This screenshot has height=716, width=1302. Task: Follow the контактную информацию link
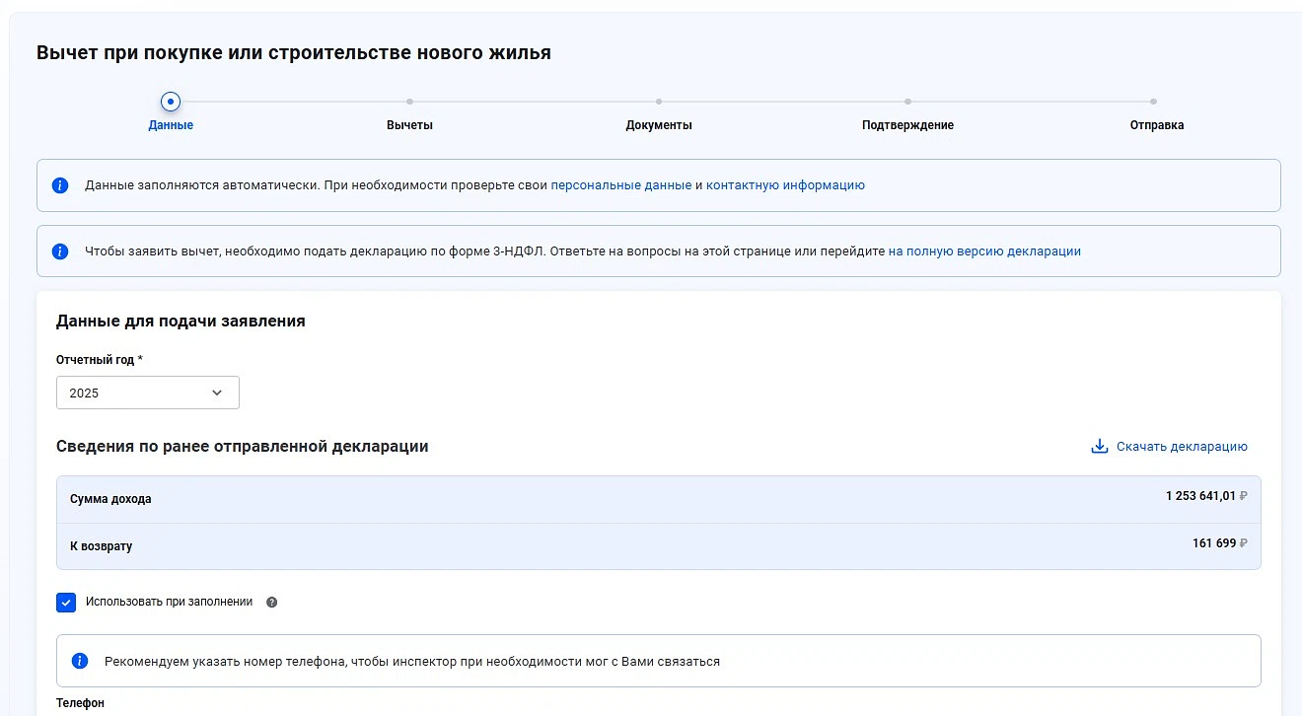785,185
